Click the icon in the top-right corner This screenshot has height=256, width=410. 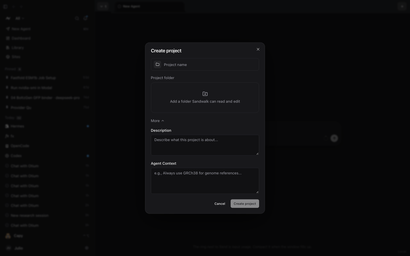pos(402,6)
